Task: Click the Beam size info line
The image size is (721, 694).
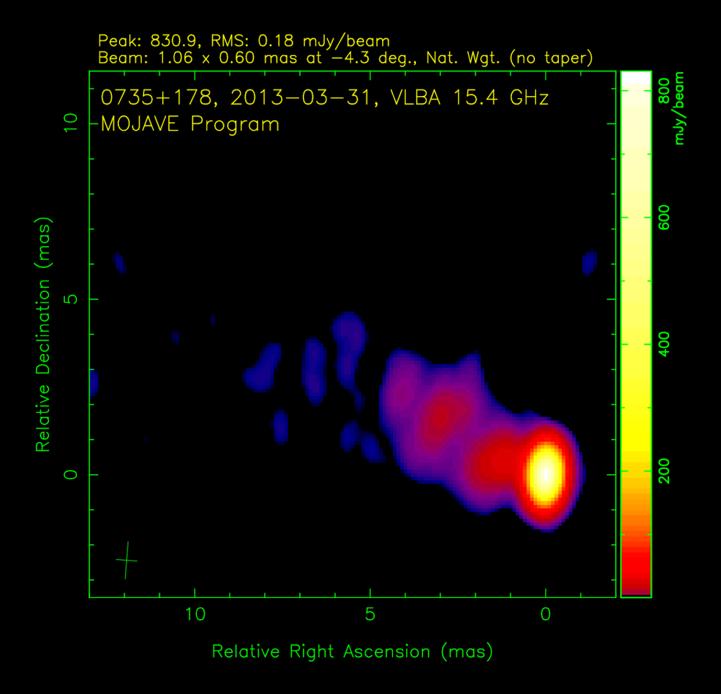Action: [x=343, y=58]
